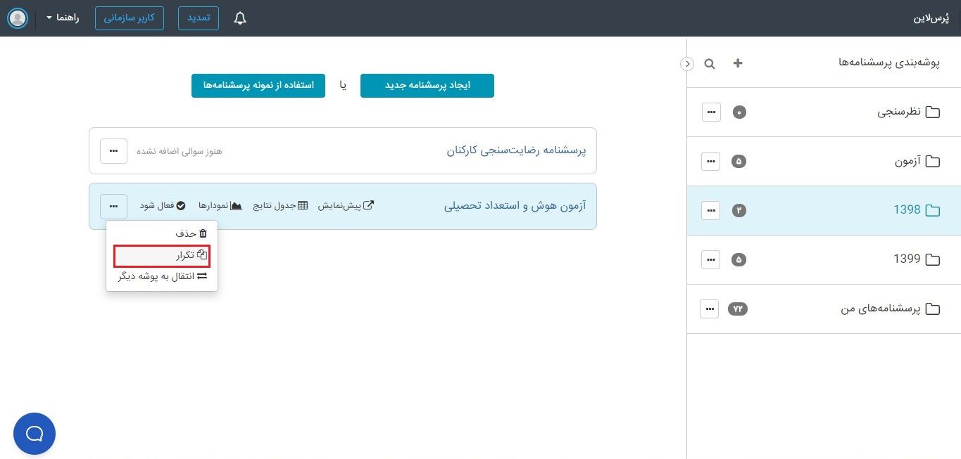Click the notifications bell icon
Image resolution: width=961 pixels, height=459 pixels.
click(240, 18)
